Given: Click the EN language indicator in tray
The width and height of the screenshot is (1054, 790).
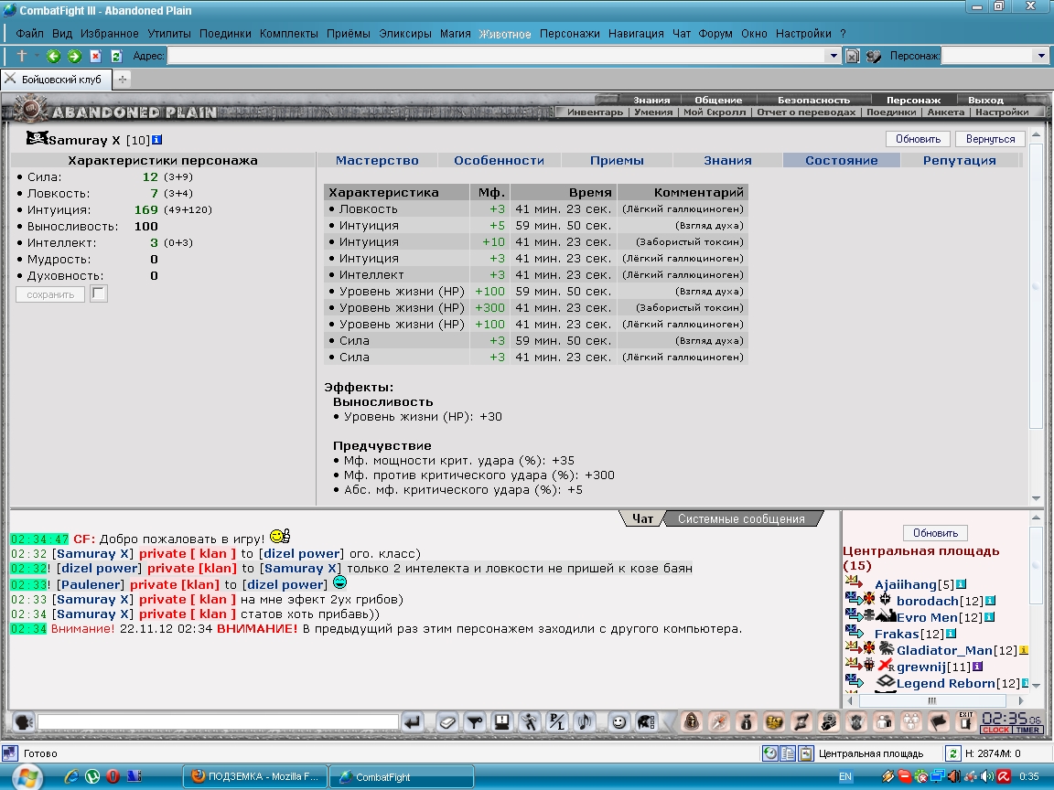Looking at the screenshot, I should click(x=845, y=776).
